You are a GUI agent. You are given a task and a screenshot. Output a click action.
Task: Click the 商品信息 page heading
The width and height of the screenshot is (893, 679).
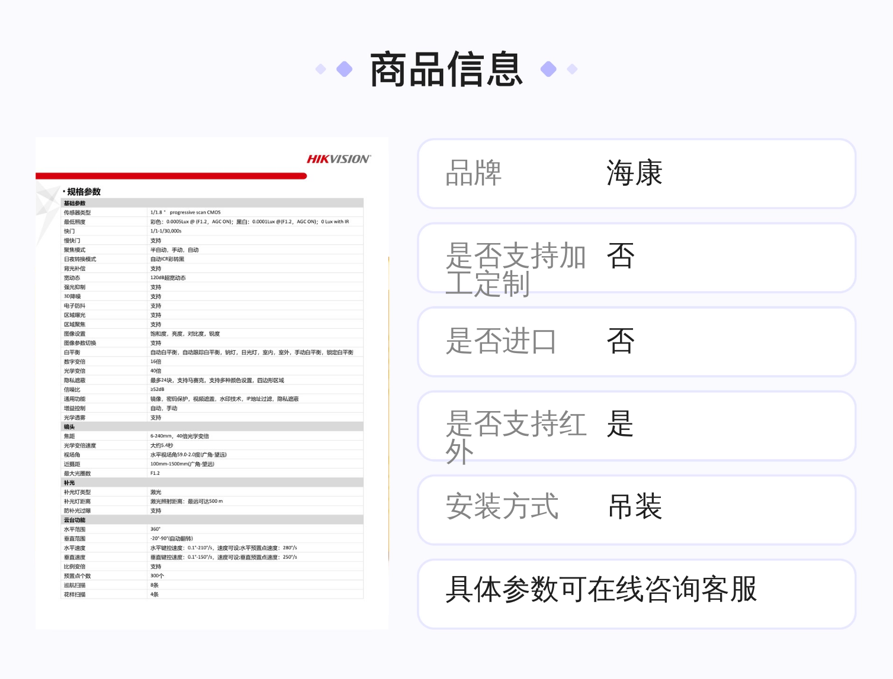446,69
